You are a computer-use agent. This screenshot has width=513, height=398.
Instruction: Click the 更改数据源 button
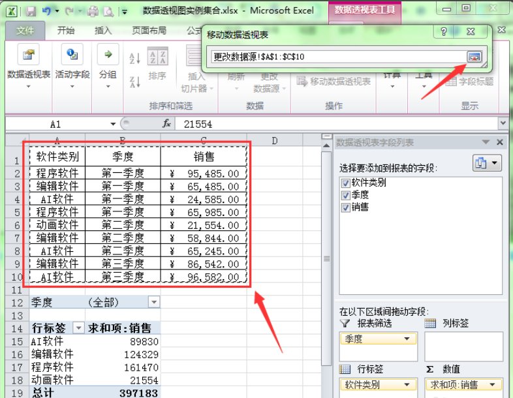[270, 82]
